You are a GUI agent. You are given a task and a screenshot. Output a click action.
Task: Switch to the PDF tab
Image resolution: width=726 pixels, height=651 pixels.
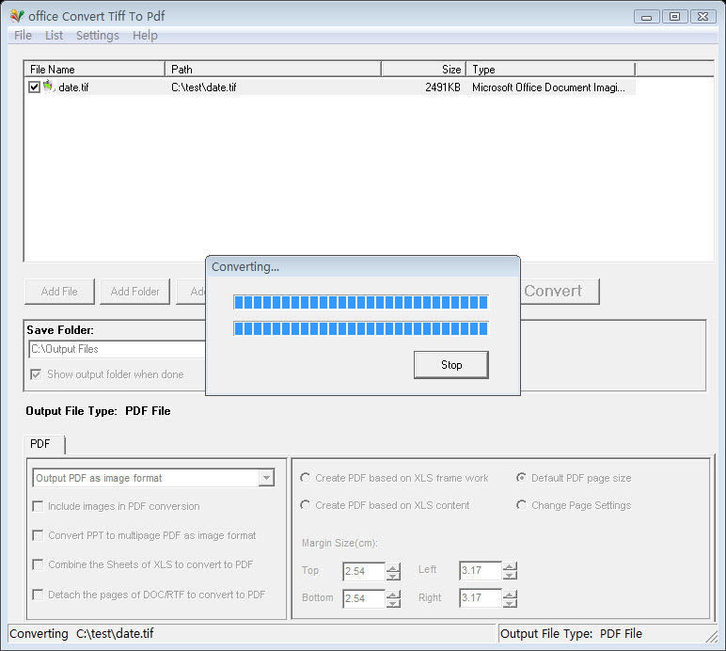[x=43, y=444]
